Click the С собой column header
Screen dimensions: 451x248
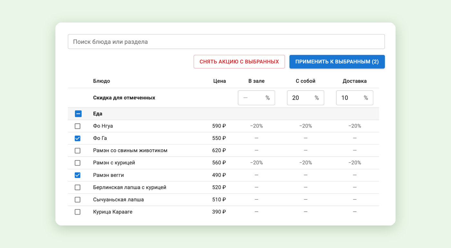click(x=305, y=81)
